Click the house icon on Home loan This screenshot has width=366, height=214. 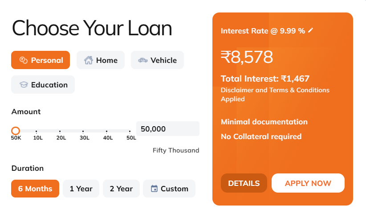click(88, 60)
